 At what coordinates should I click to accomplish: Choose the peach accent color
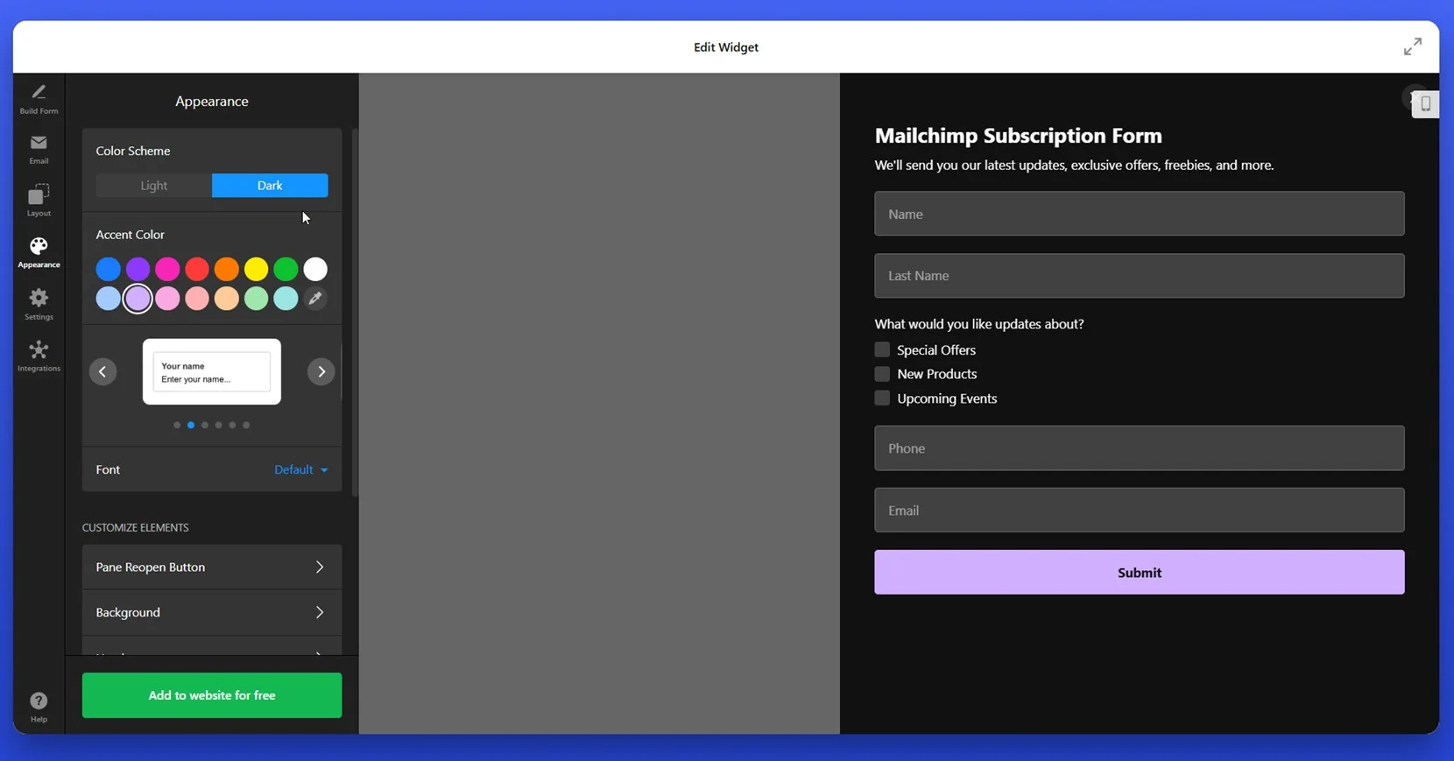click(227, 299)
